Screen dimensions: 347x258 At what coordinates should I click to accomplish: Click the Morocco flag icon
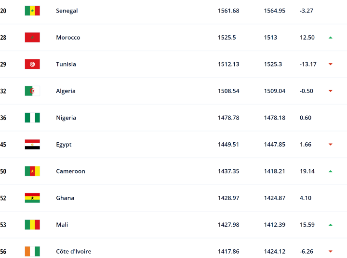point(32,38)
